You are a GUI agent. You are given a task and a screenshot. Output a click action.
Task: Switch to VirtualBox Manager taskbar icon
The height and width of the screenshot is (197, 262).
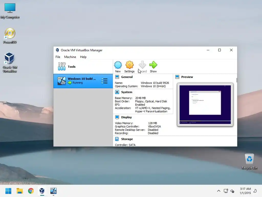click(x=42, y=191)
